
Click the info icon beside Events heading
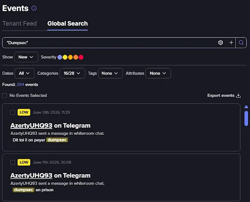tap(34, 8)
